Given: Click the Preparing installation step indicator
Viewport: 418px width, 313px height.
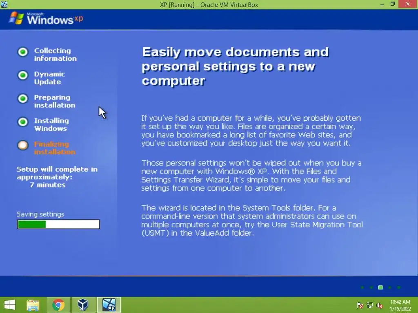Looking at the screenshot, I should click(23, 99).
